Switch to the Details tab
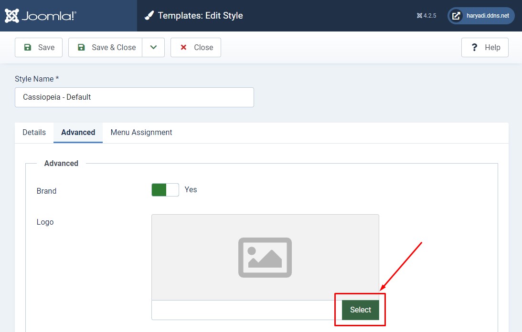This screenshot has width=522, height=332. (34, 132)
